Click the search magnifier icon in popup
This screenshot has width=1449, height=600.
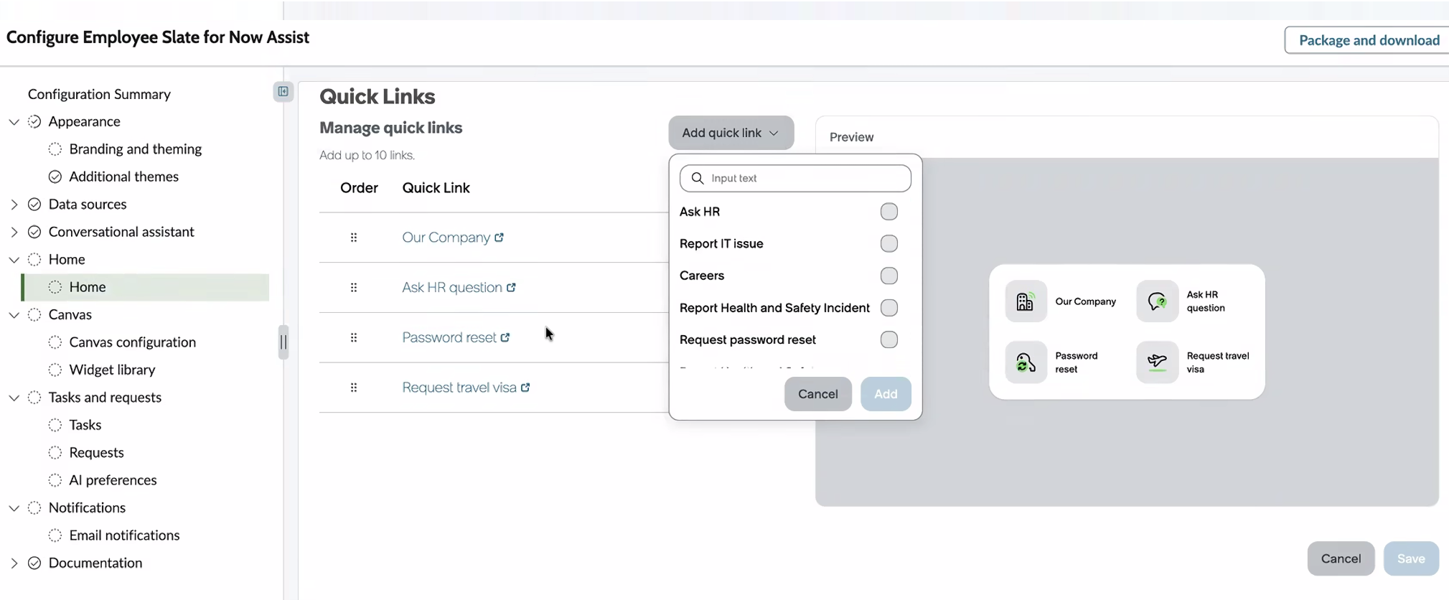pyautogui.click(x=698, y=178)
